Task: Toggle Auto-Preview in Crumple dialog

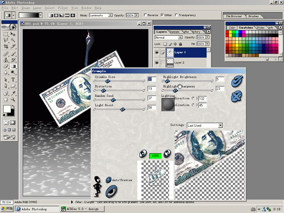Action: click(108, 180)
